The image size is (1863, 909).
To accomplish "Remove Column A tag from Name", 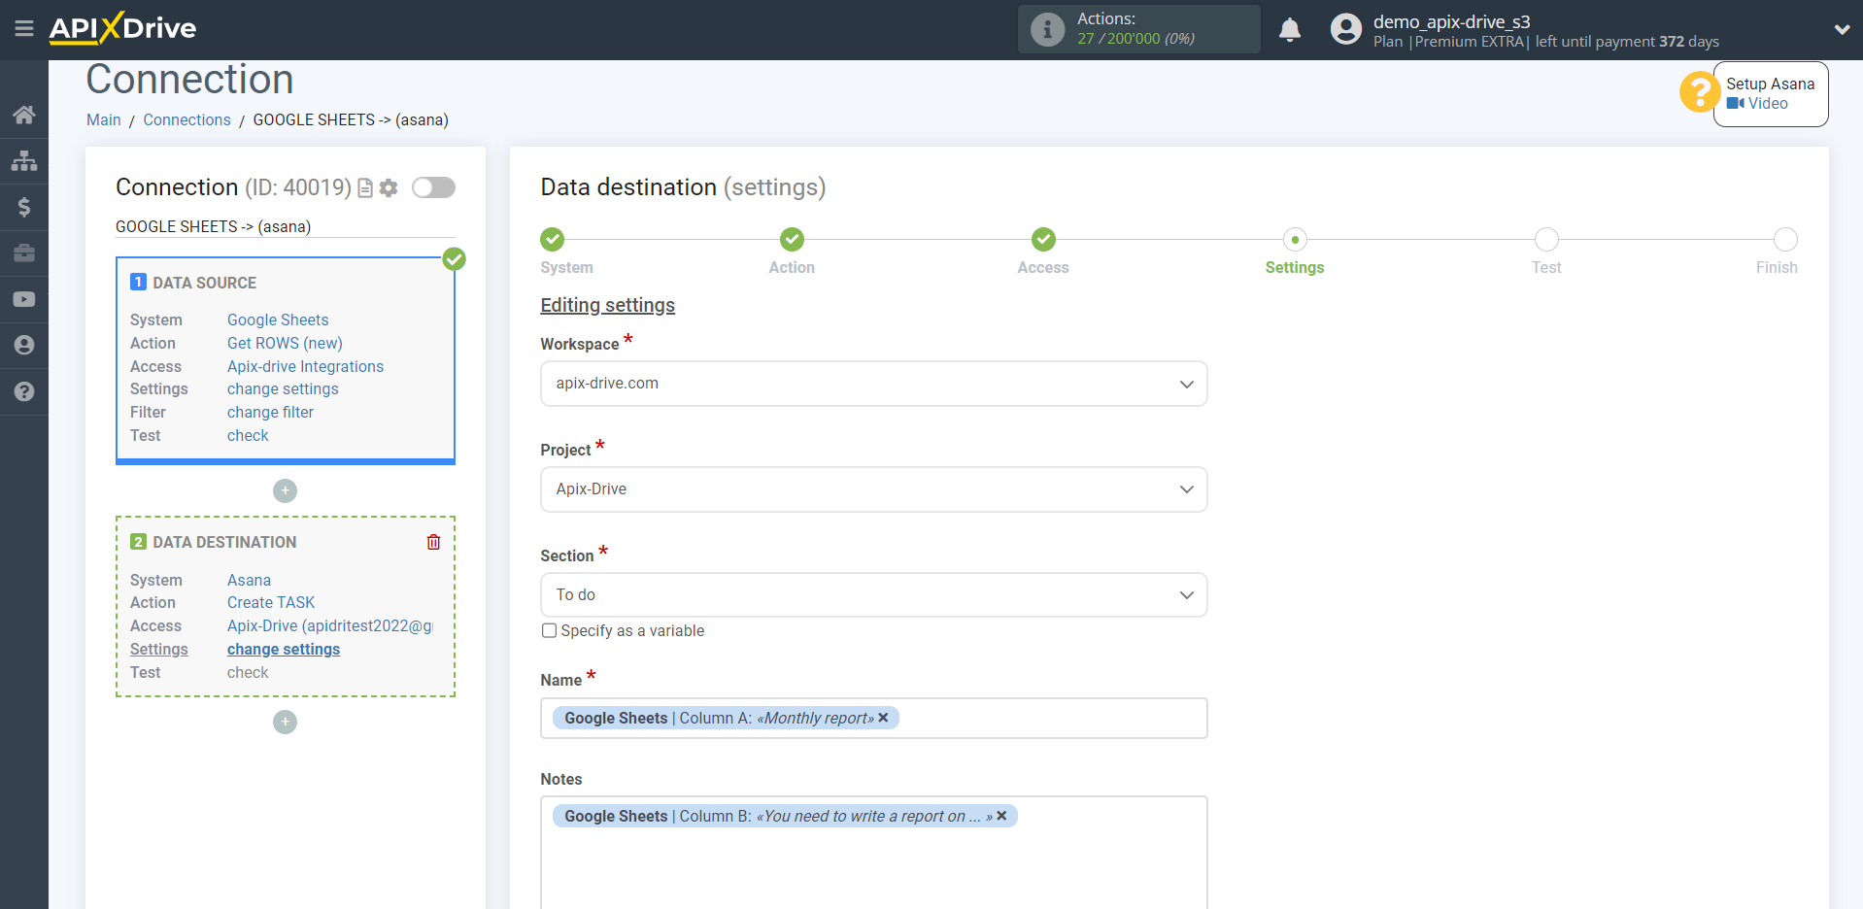I will tap(883, 718).
